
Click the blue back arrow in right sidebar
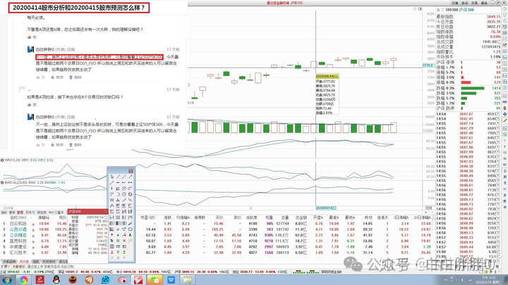click(504, 9)
